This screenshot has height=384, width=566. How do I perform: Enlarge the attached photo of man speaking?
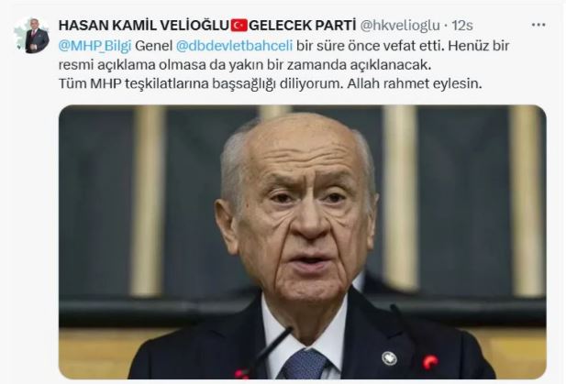click(303, 242)
